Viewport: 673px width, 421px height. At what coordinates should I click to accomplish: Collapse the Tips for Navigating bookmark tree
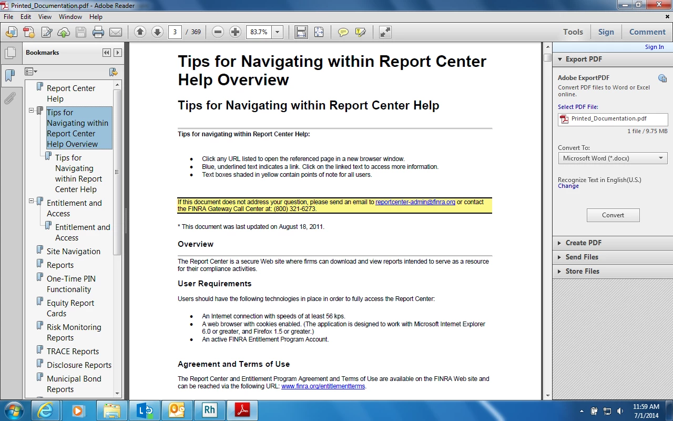coord(32,111)
